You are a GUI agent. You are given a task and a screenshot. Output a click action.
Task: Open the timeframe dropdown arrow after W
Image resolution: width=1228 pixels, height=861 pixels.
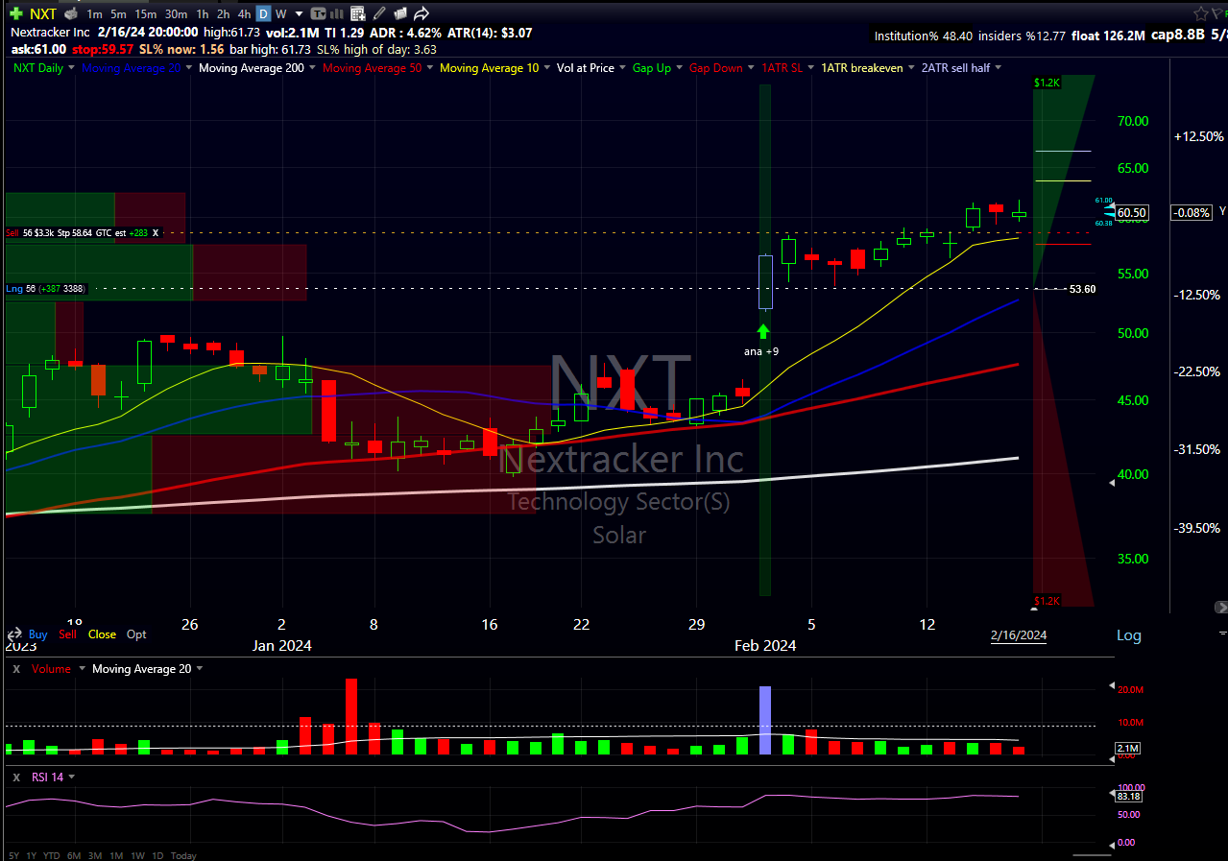pyautogui.click(x=299, y=14)
